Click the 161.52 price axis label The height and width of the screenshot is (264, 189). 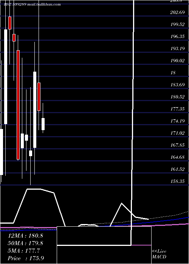[x=177, y=169]
